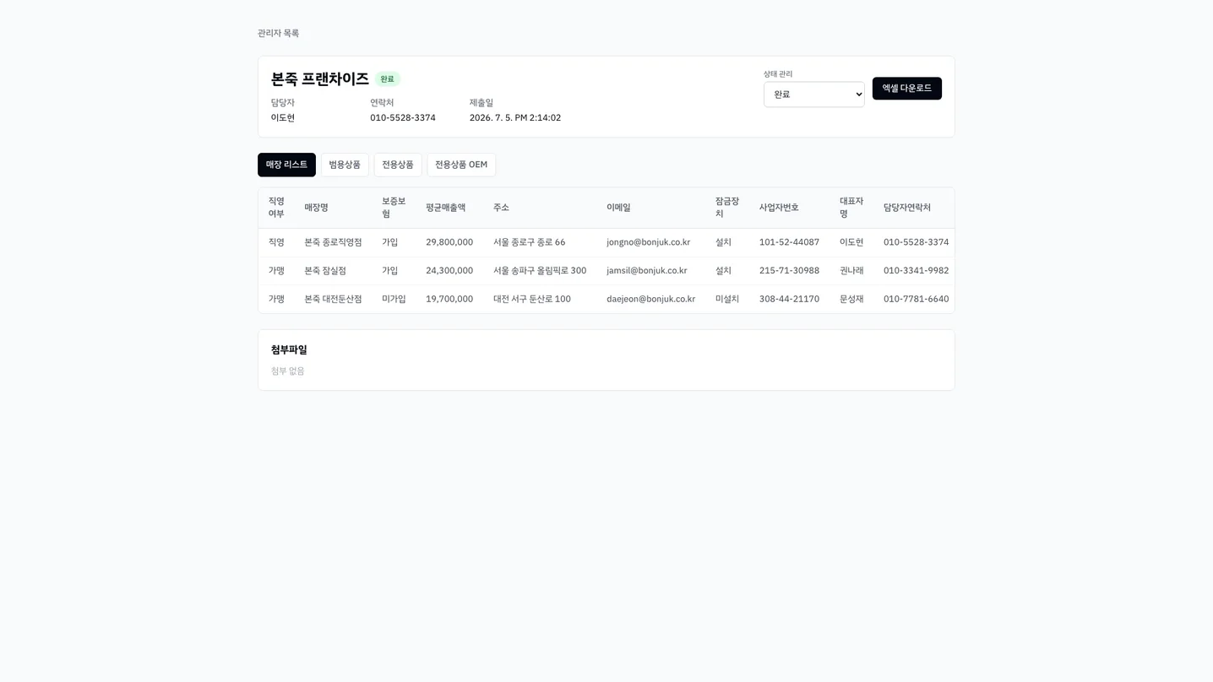Click the 미가입 insurance cell
The height and width of the screenshot is (682, 1213).
pos(394,300)
